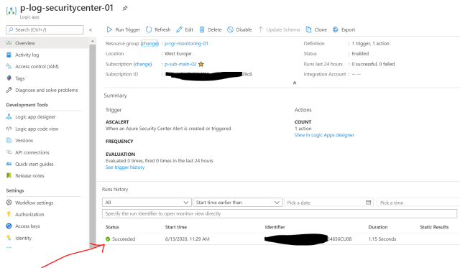
Task: Click the Versions icon in sidebar
Action: point(9,140)
